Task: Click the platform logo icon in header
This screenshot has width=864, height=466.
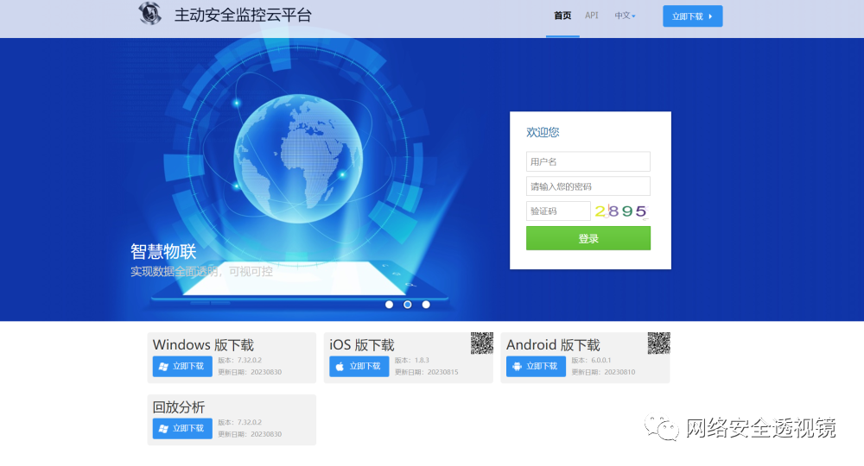Action: 149,14
